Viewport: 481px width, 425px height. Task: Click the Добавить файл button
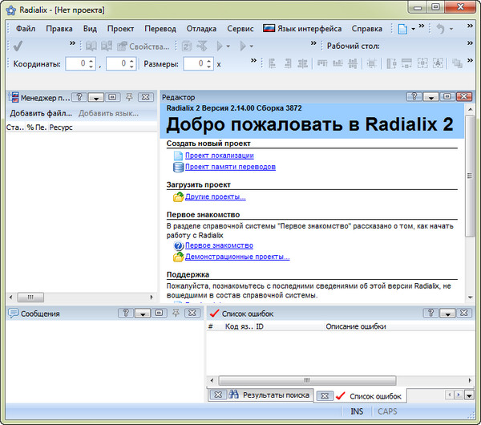point(40,113)
